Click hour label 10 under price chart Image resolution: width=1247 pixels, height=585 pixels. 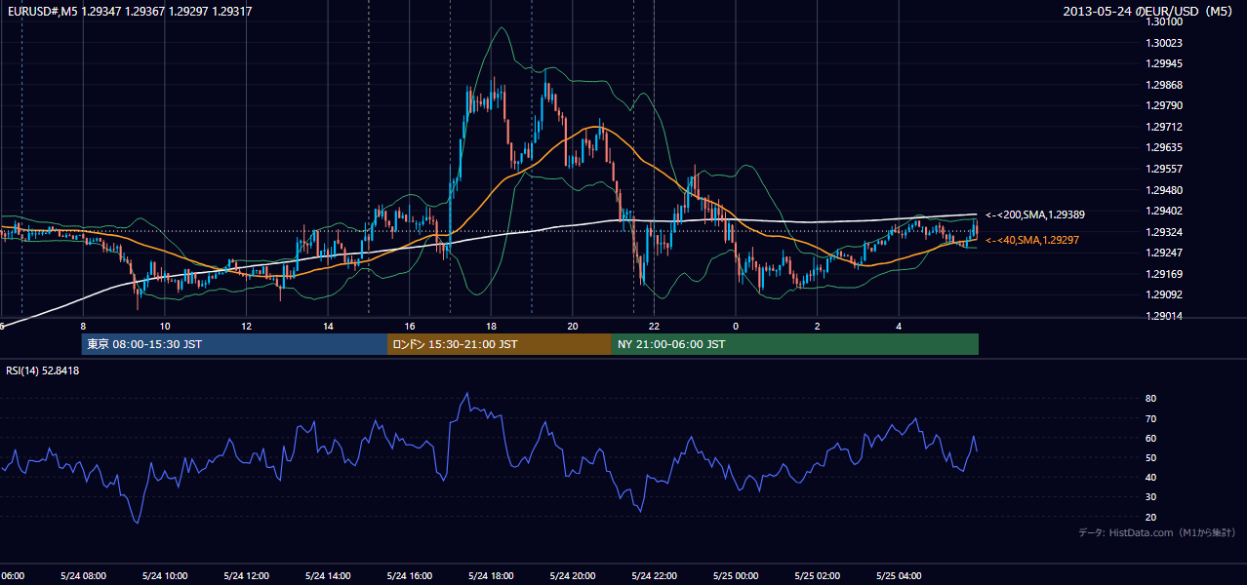[165, 326]
